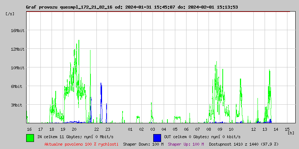
Task: Select hour 20 on the time axis
Action: (x=74, y=129)
